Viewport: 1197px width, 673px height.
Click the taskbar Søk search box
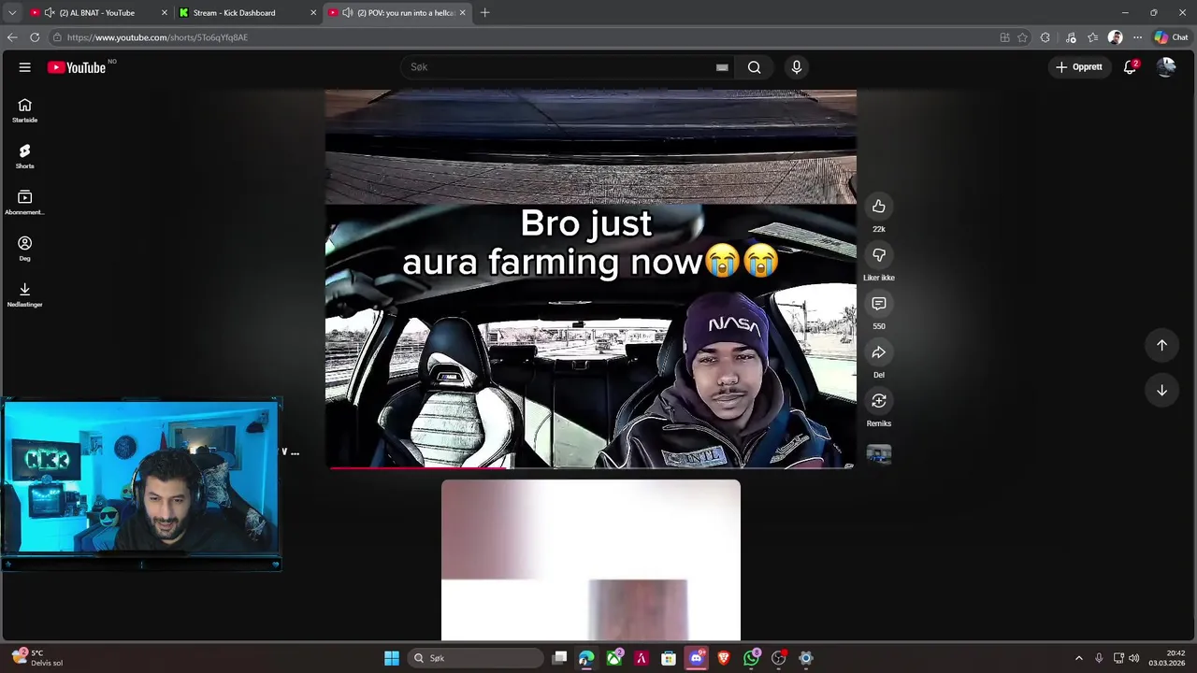(477, 658)
